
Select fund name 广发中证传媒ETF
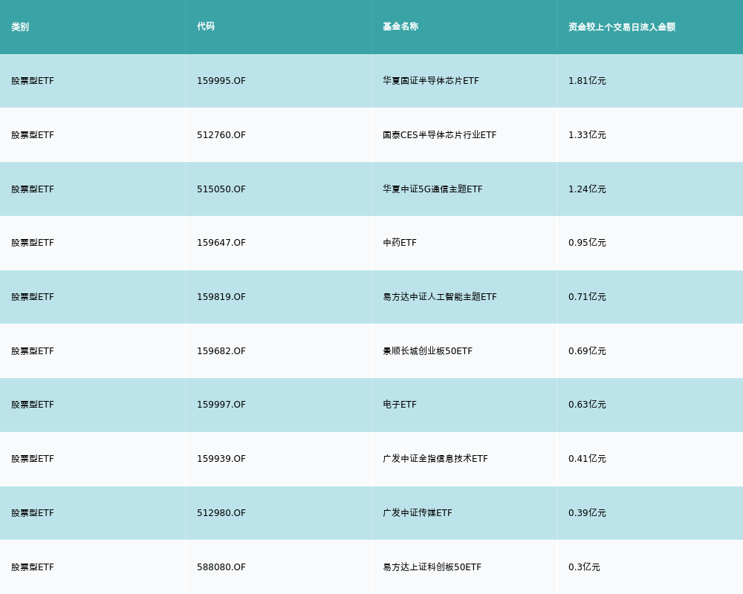tap(418, 513)
